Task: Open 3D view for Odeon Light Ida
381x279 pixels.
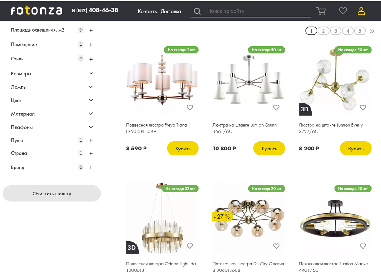Action: tap(132, 248)
